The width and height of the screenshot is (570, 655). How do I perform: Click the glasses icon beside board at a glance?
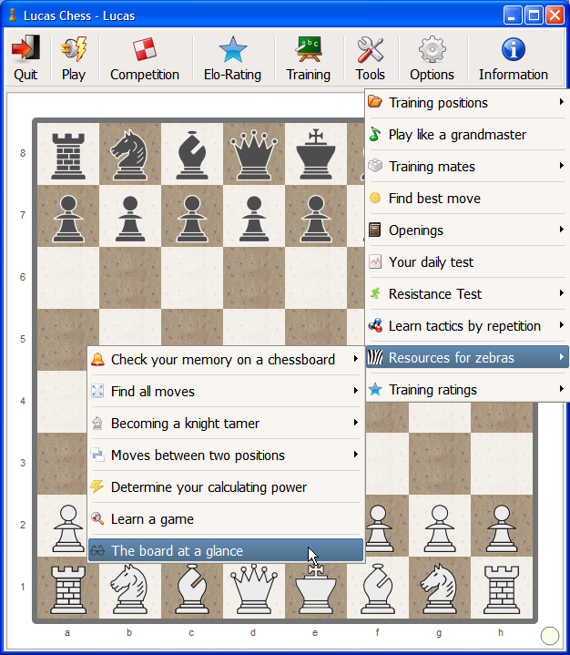pyautogui.click(x=97, y=550)
